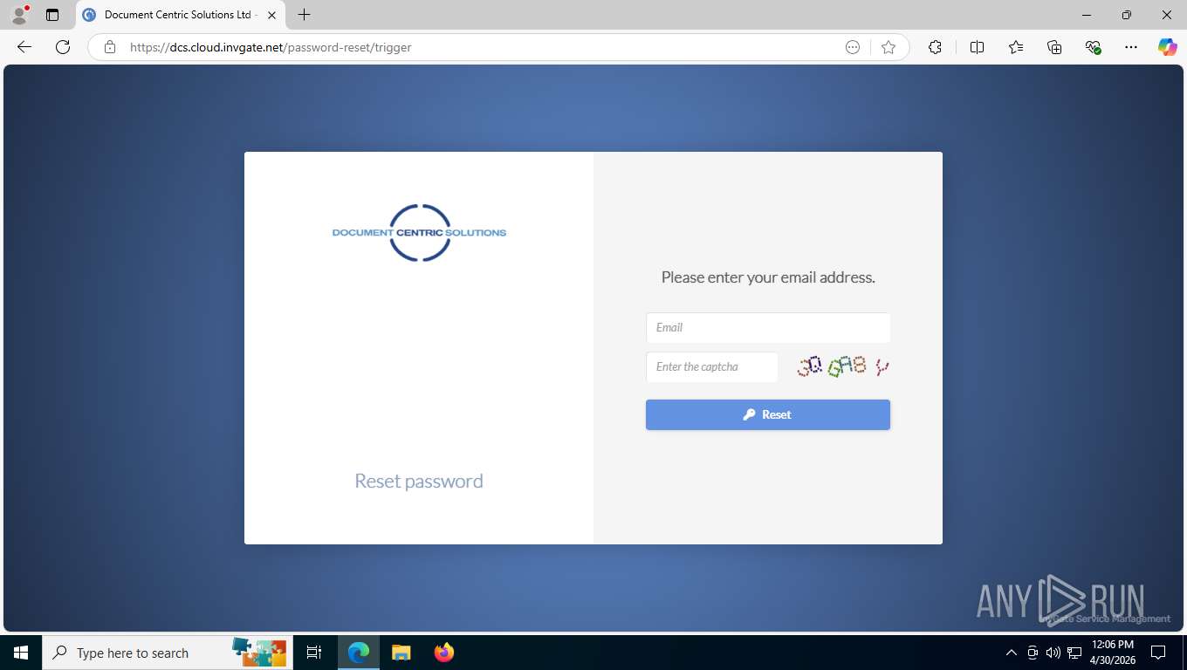Minimize the browser window

[1087, 15]
